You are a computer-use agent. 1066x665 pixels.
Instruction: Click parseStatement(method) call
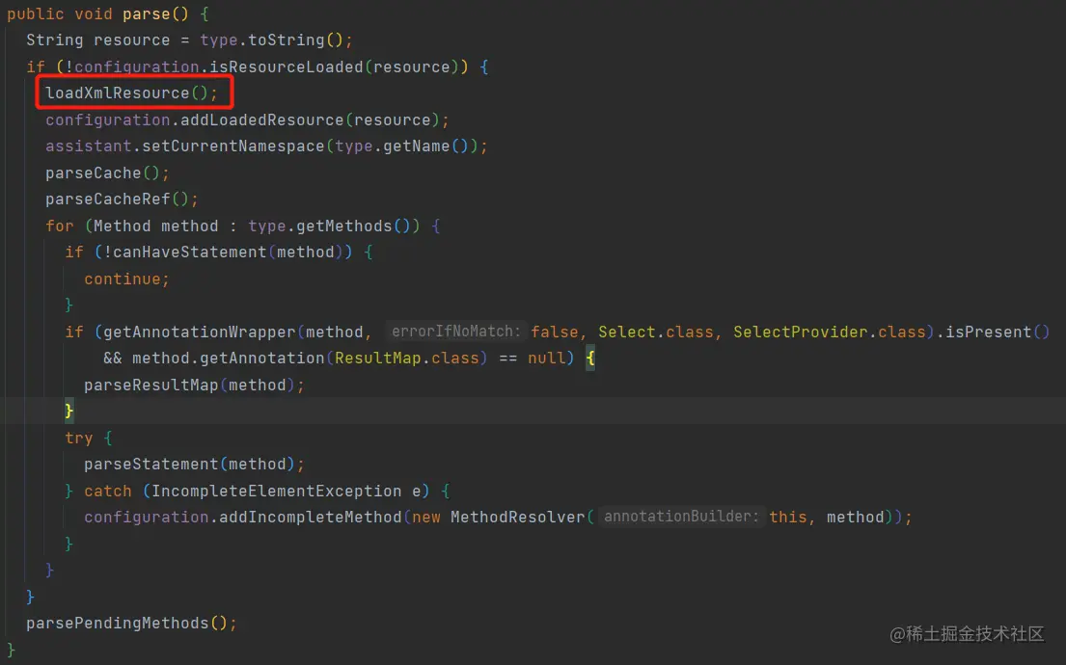190,464
